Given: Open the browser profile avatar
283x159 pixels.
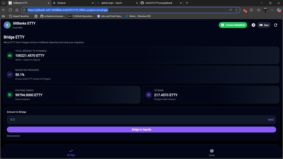Looking at the screenshot, I should coord(265,10).
